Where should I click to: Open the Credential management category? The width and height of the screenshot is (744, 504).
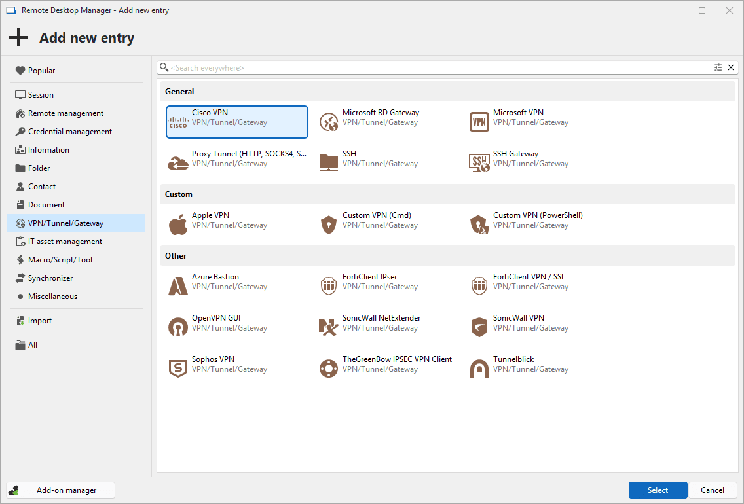tap(69, 132)
